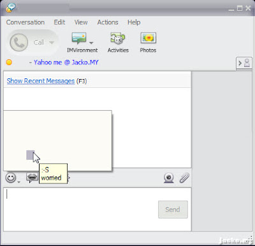Click the smiley emoticon button
Image resolution: width=255 pixels, height=246 pixels.
[x=11, y=177]
